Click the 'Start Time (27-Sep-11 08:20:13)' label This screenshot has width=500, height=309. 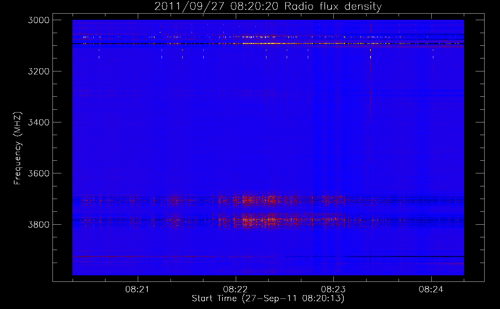coord(268,298)
